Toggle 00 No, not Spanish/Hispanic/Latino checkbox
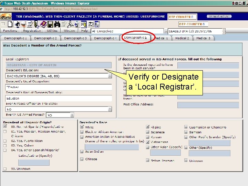 point(5,126)
